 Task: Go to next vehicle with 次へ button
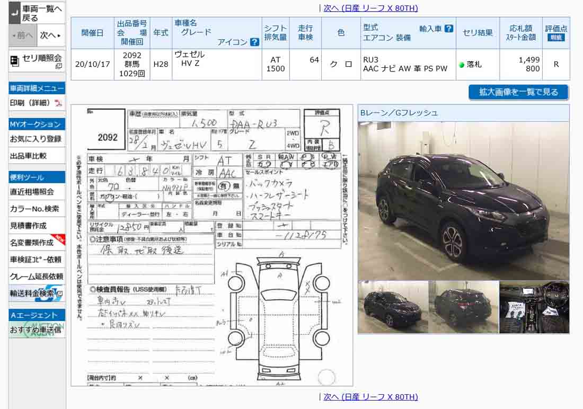pyautogui.click(x=51, y=35)
